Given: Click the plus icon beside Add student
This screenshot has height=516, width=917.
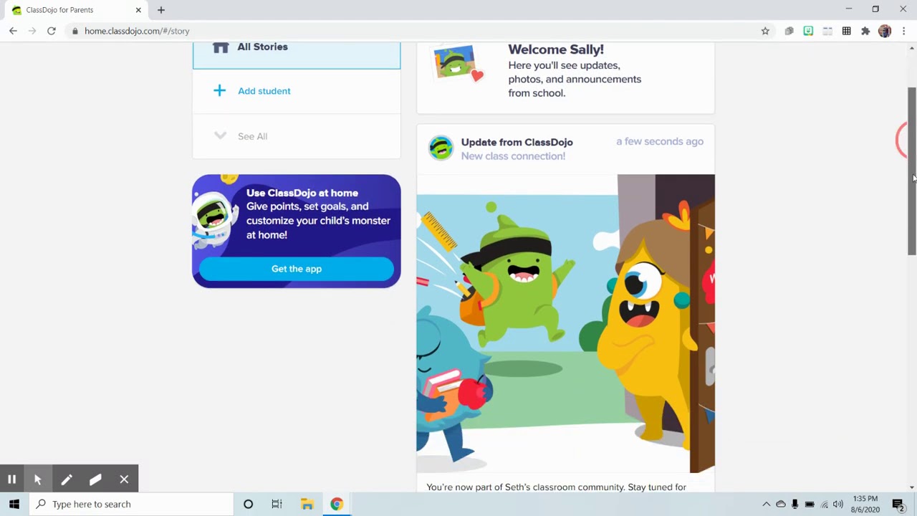Looking at the screenshot, I should coord(220,90).
